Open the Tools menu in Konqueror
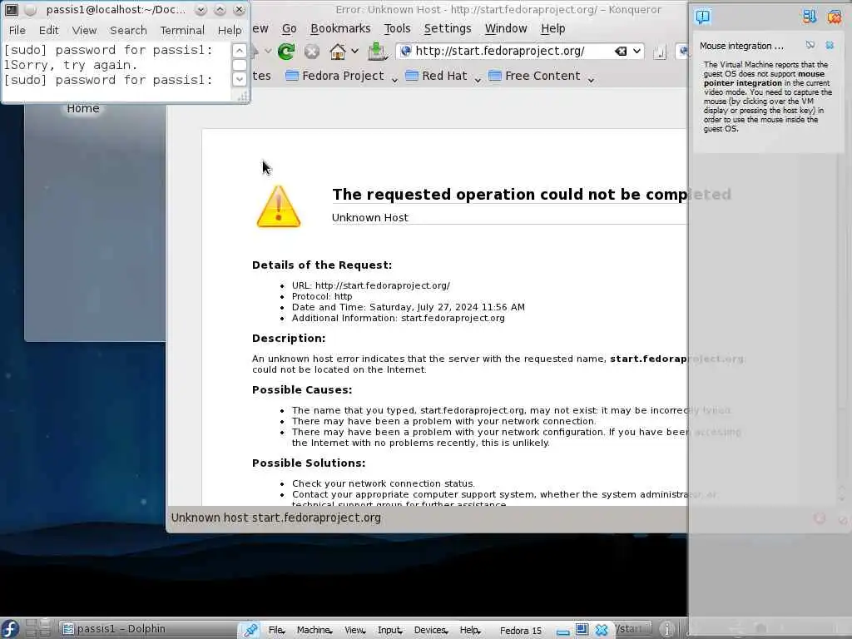The width and height of the screenshot is (852, 639). coord(397,28)
